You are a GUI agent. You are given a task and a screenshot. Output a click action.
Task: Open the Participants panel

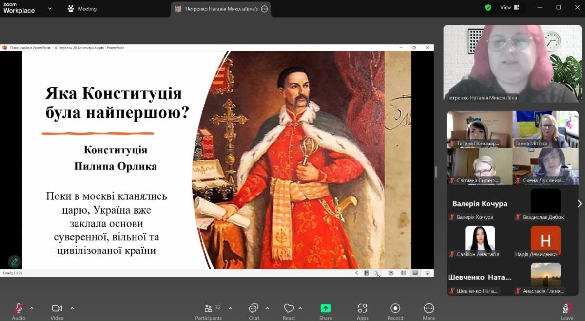coord(209,309)
